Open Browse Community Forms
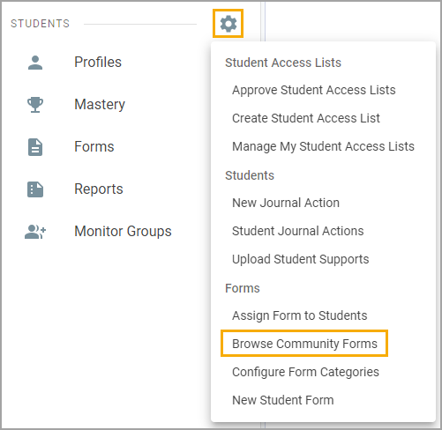The height and width of the screenshot is (430, 442). tap(304, 344)
